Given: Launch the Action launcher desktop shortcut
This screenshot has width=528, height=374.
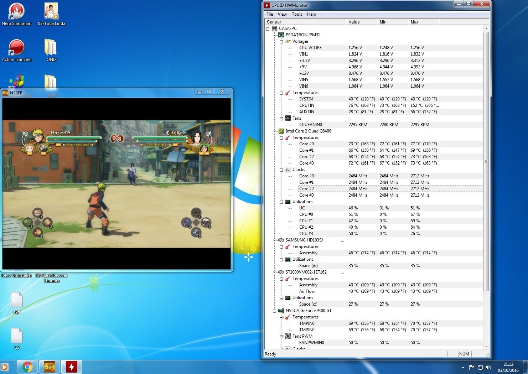Looking at the screenshot, I should (16, 50).
